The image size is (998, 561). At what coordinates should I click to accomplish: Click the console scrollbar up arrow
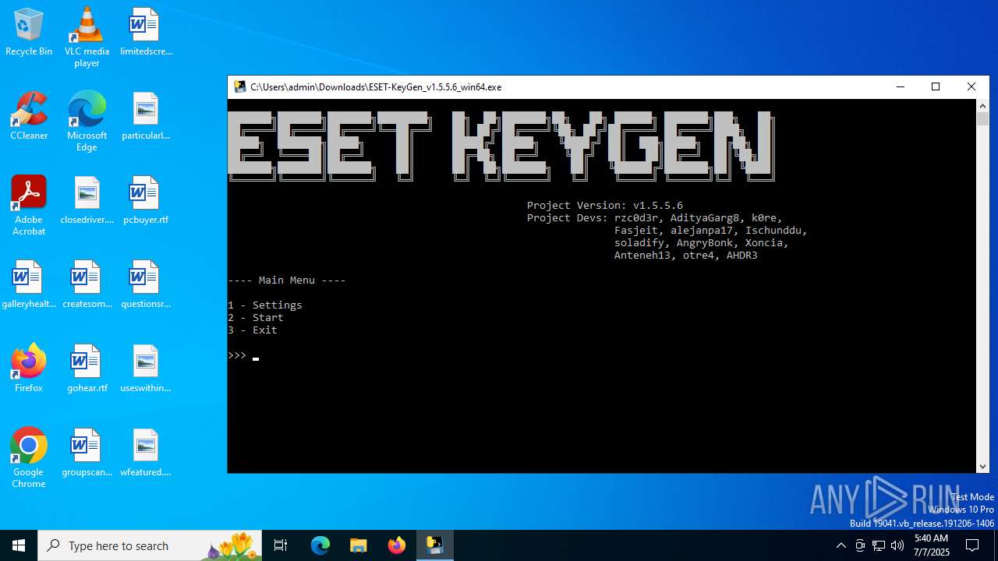[982, 106]
